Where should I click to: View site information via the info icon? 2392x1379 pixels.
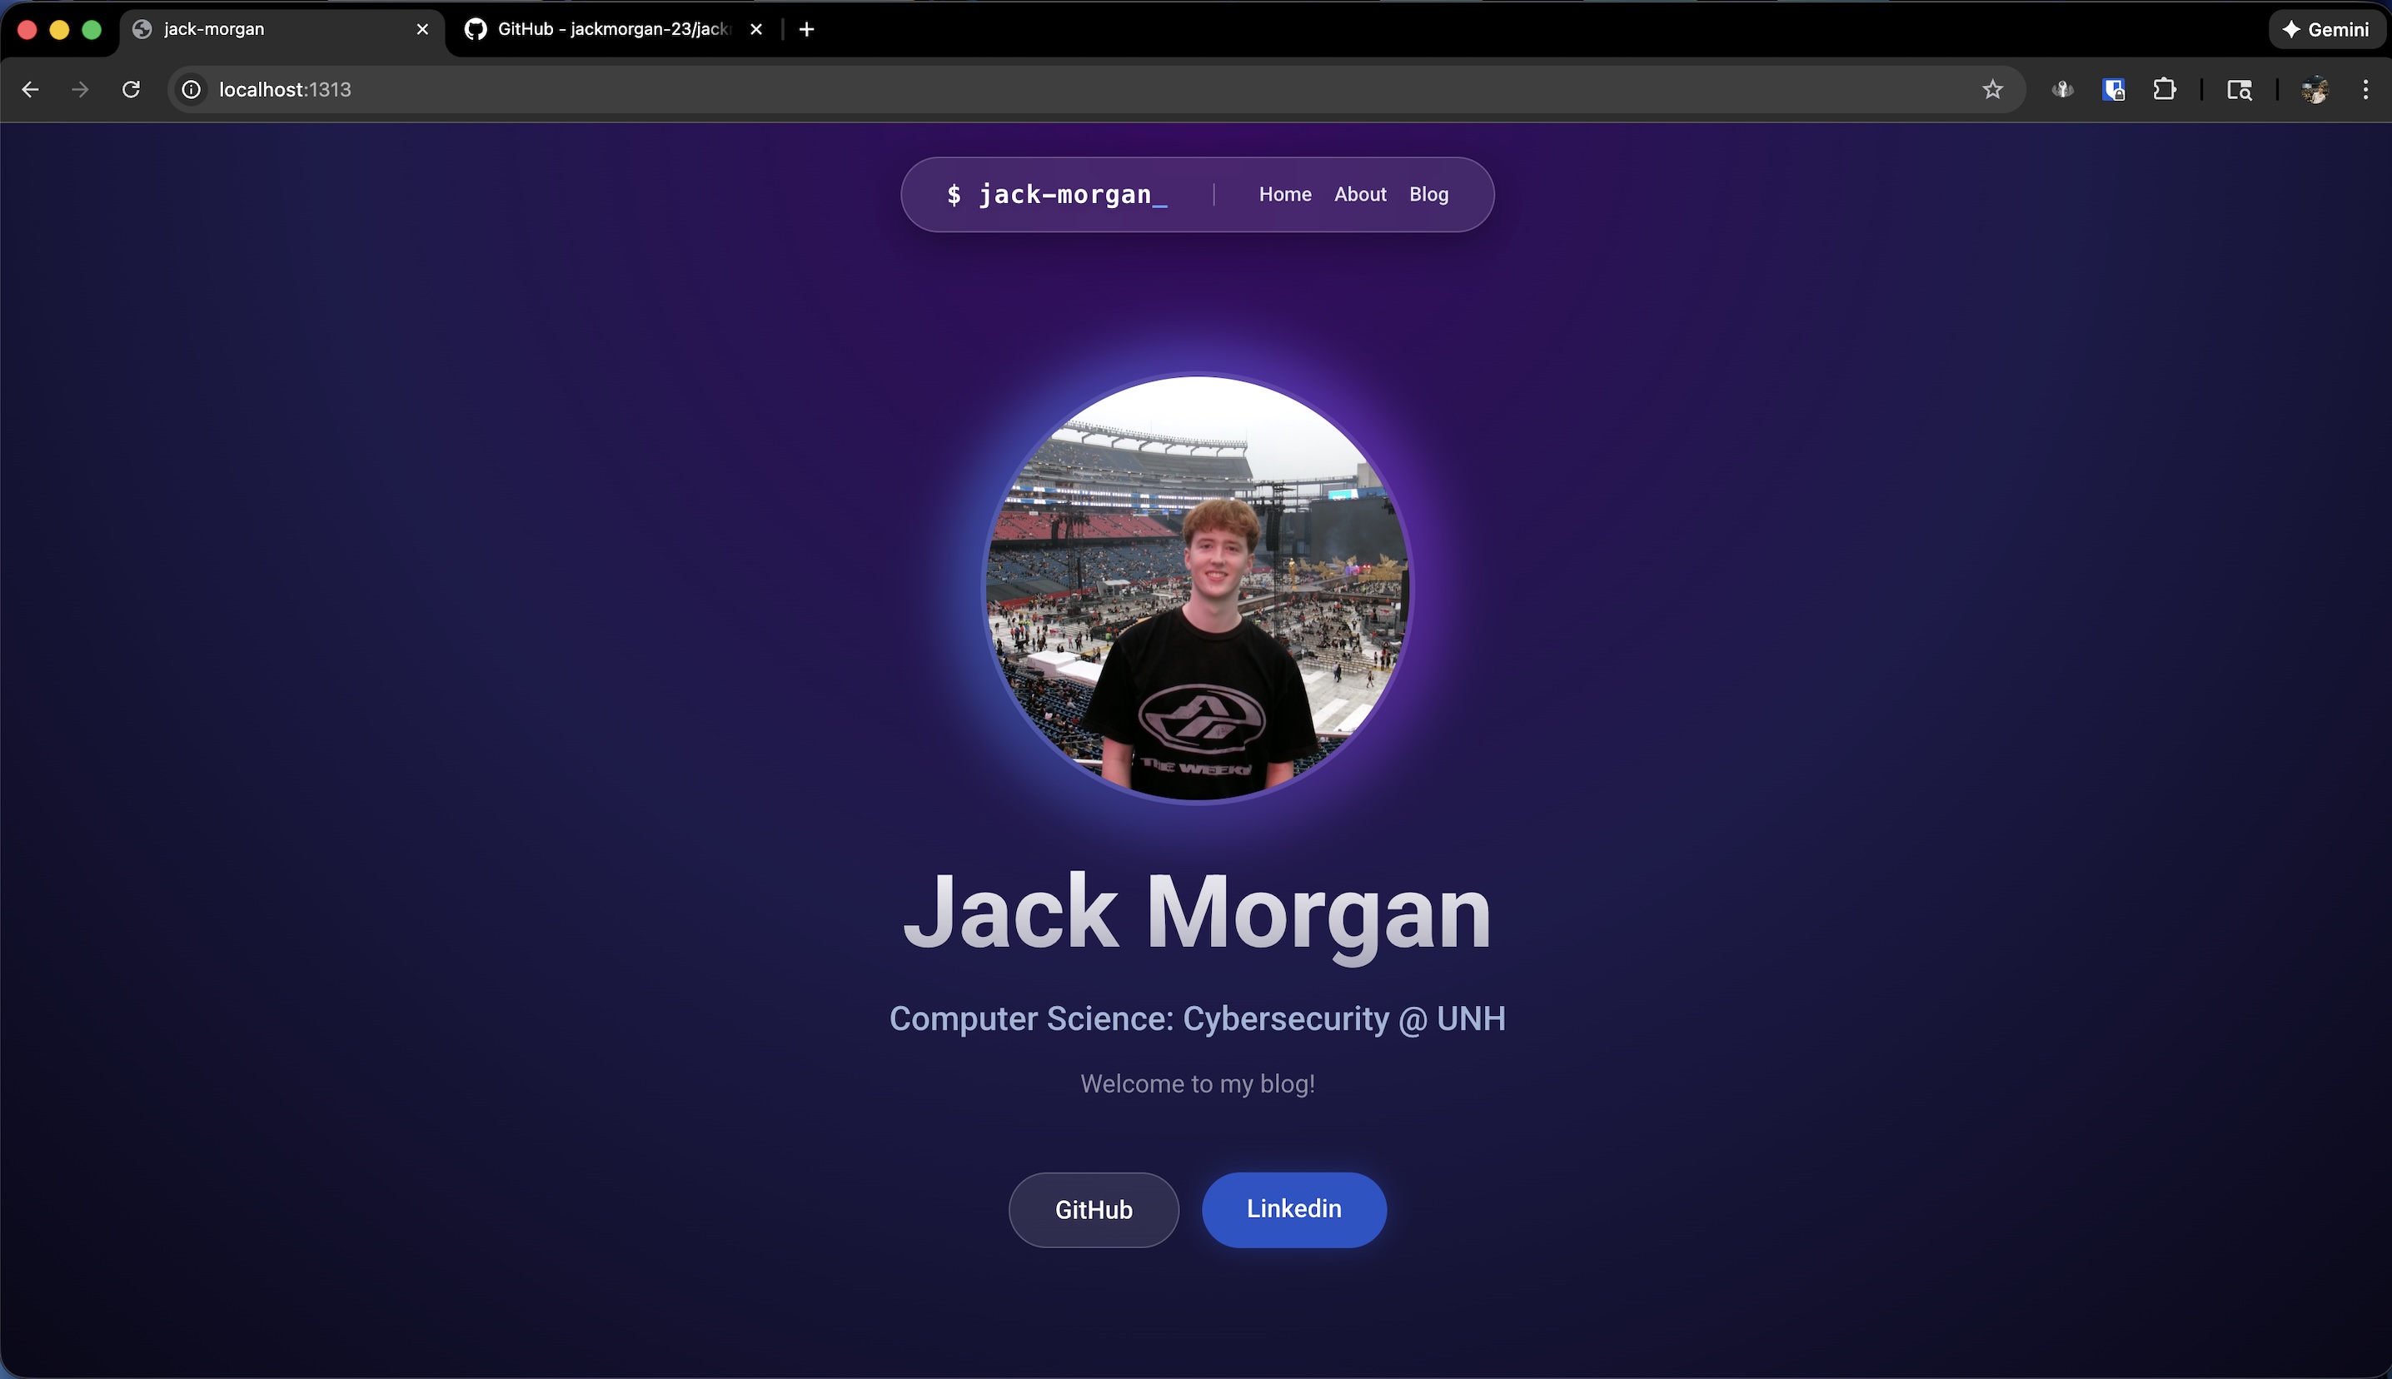coord(192,89)
